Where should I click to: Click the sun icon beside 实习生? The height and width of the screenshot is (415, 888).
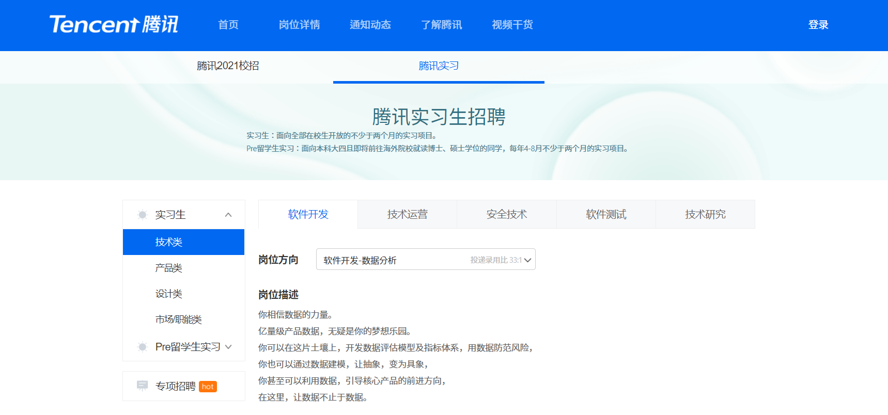(x=143, y=215)
